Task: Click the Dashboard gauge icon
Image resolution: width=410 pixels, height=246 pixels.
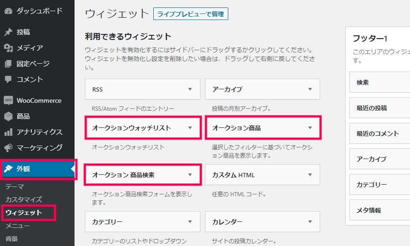Action: pos(8,11)
